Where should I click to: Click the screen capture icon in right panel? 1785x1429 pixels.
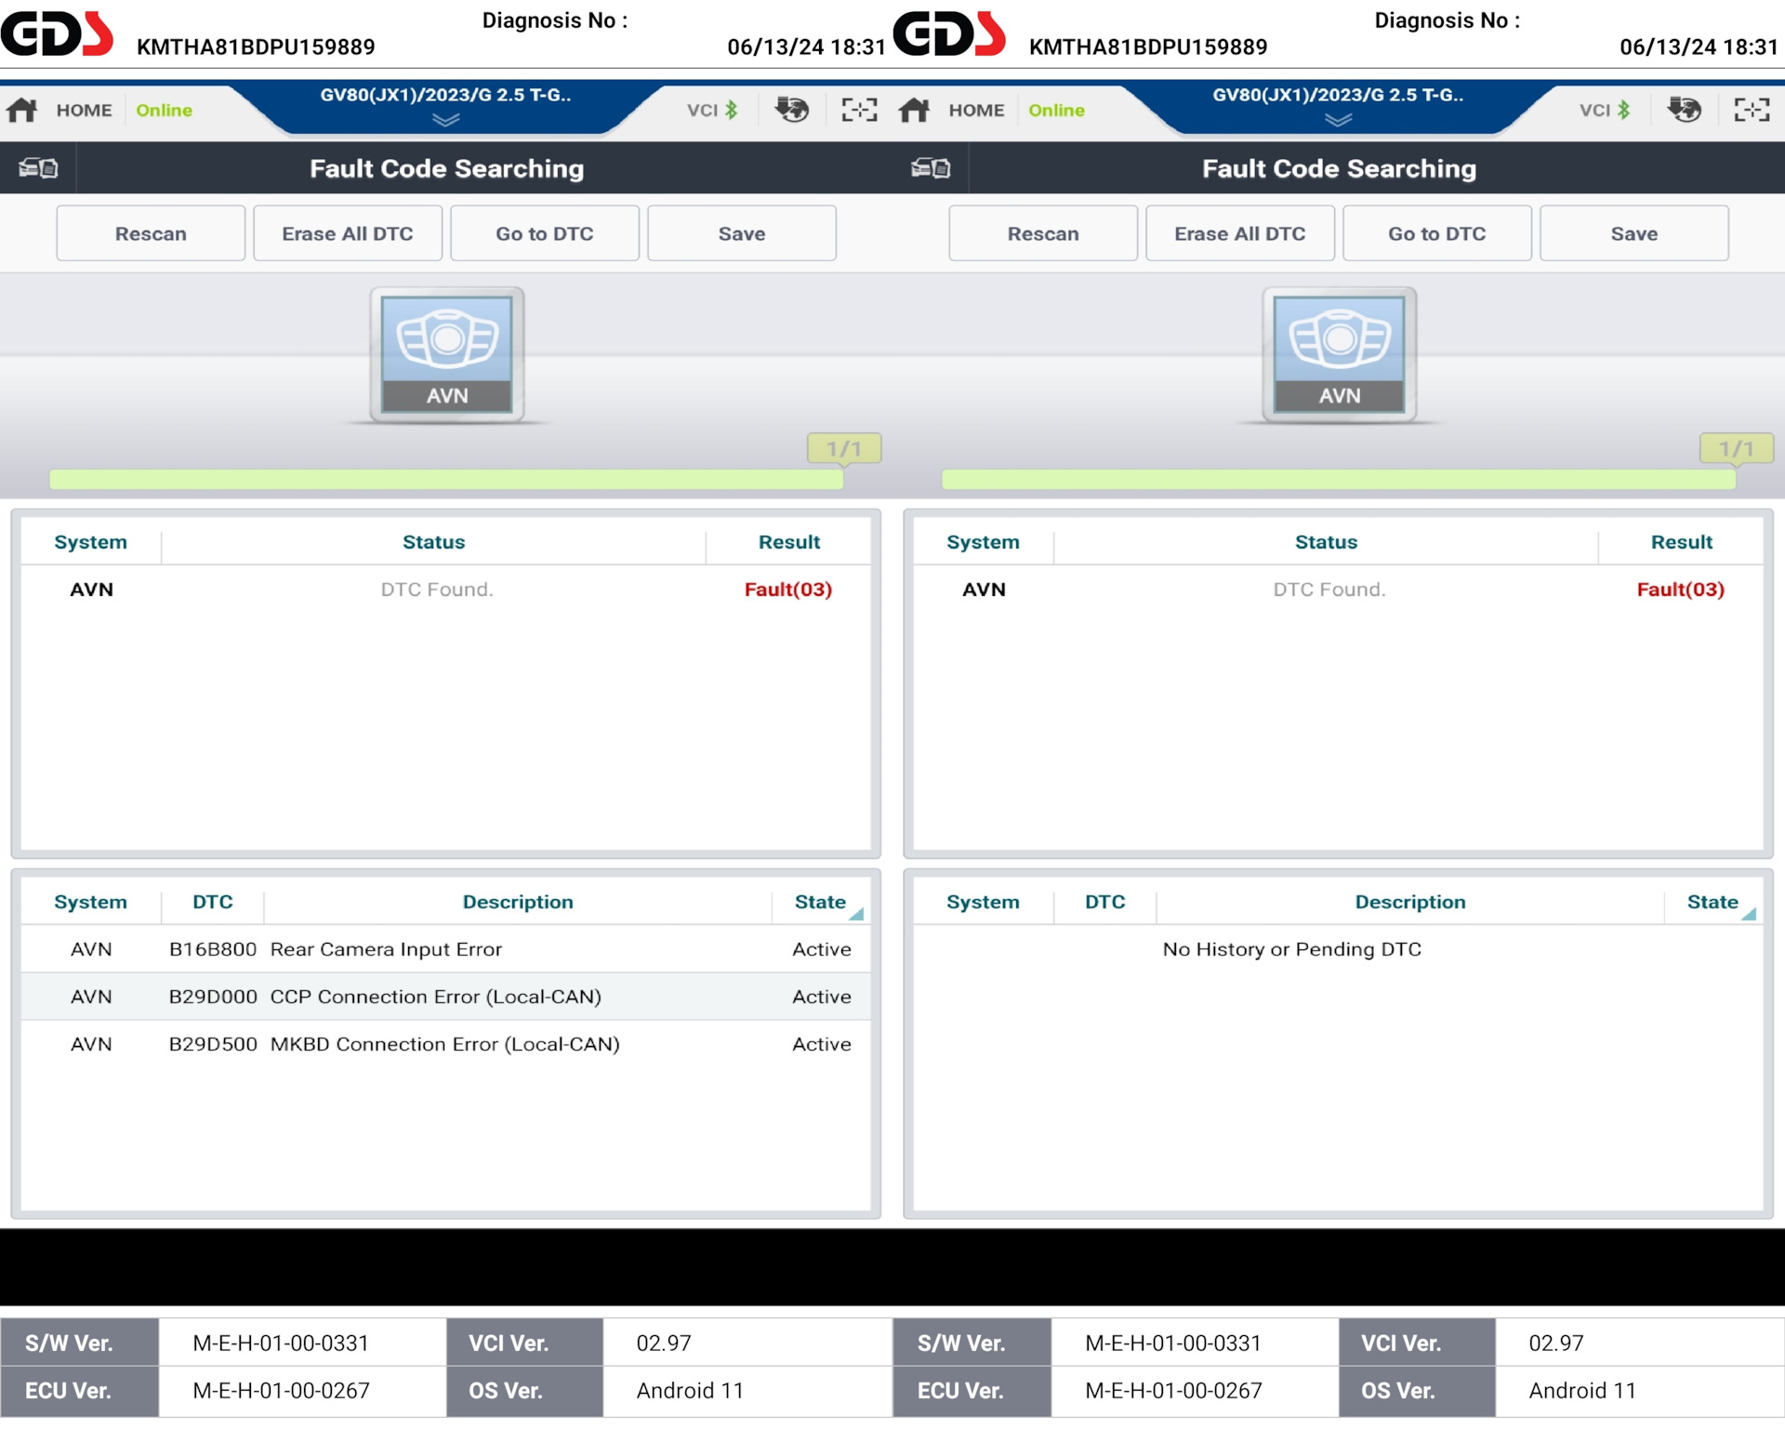1751,111
